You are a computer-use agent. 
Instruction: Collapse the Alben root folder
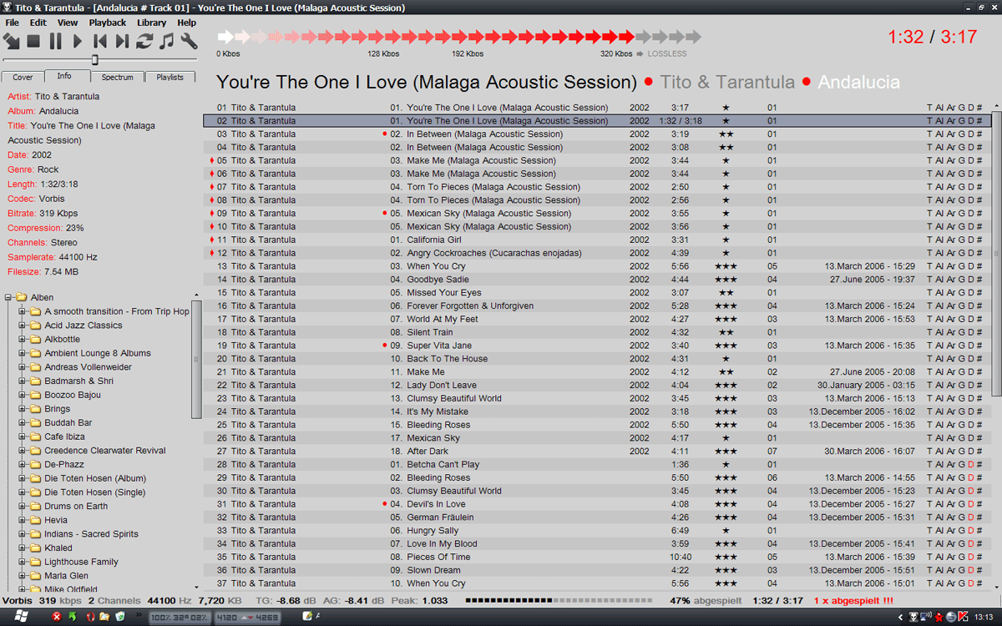click(x=8, y=297)
